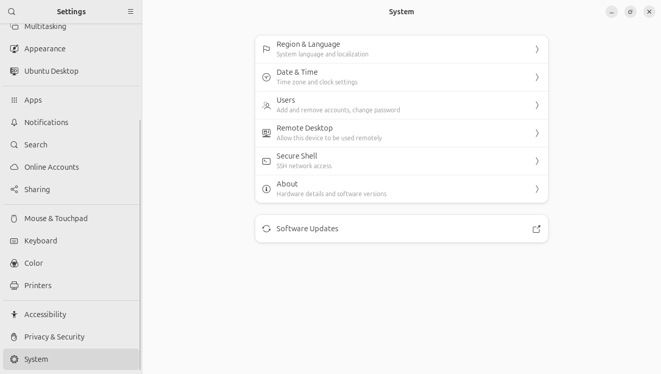
Task: Click the search magnifier icon in Settings
Action: pyautogui.click(x=12, y=12)
